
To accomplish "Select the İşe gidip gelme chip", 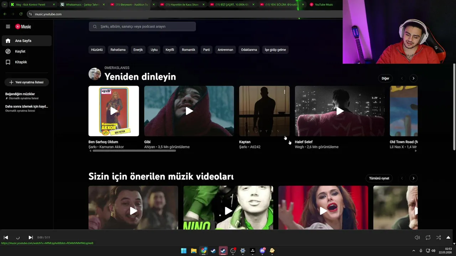I will (275, 50).
